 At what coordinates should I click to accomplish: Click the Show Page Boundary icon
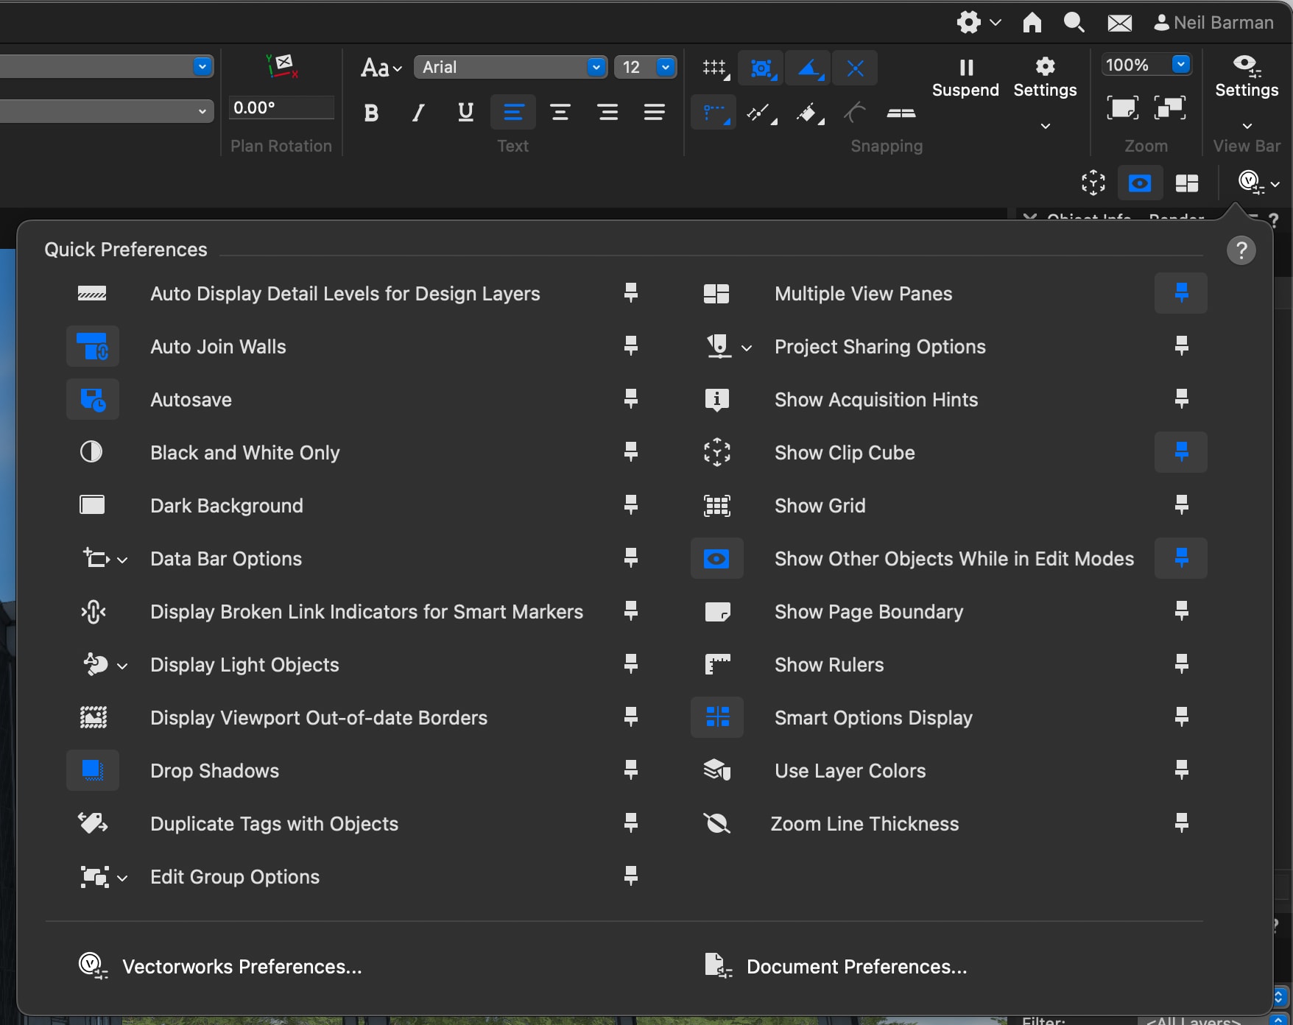point(716,611)
